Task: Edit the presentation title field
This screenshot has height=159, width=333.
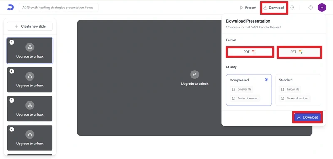Action: tap(59, 8)
